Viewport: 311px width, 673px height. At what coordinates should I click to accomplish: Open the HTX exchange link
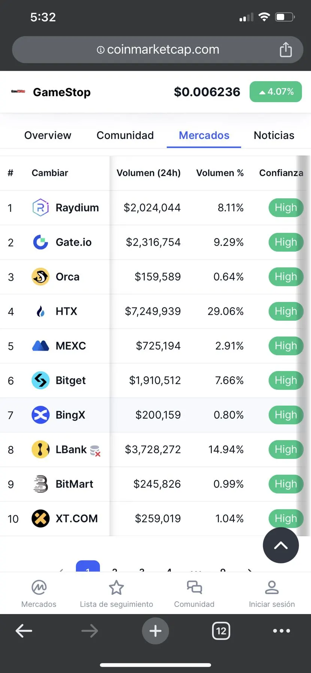pyautogui.click(x=66, y=311)
